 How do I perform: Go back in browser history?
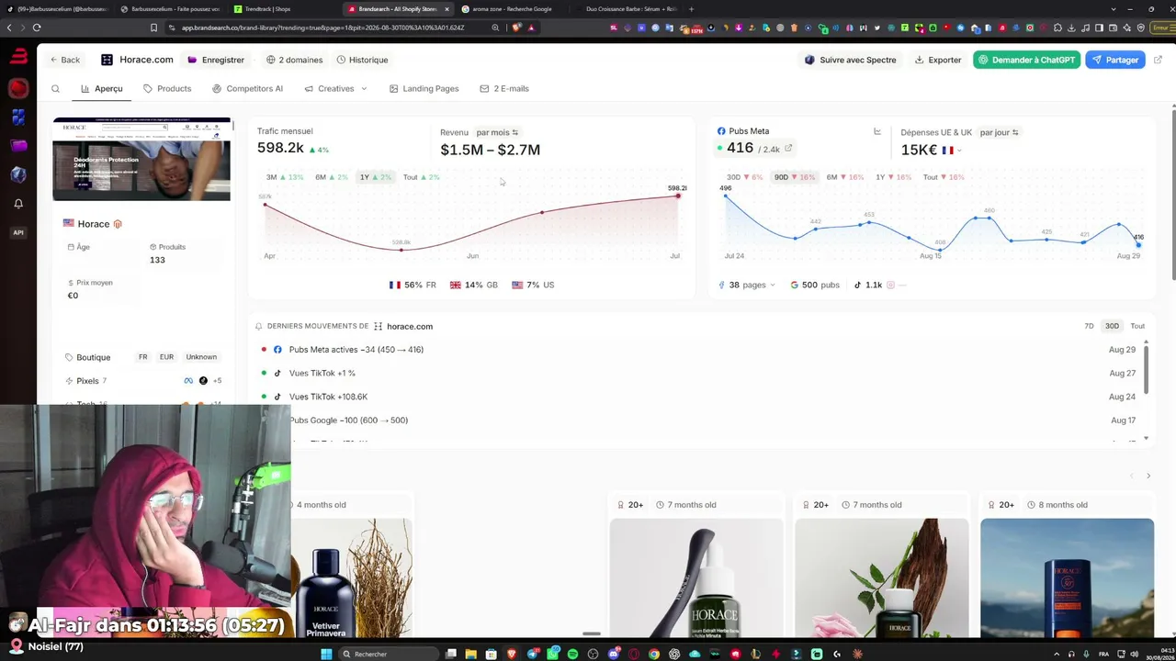point(9,28)
